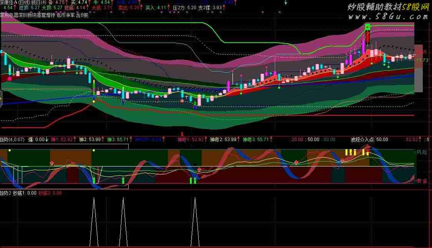Click the first white spike in the 抄底 panel

[93, 222]
